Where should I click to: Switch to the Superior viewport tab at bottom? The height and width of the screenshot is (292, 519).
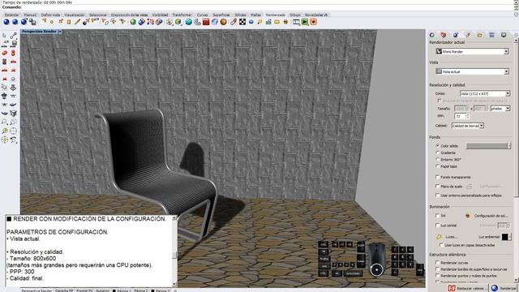[102, 290]
